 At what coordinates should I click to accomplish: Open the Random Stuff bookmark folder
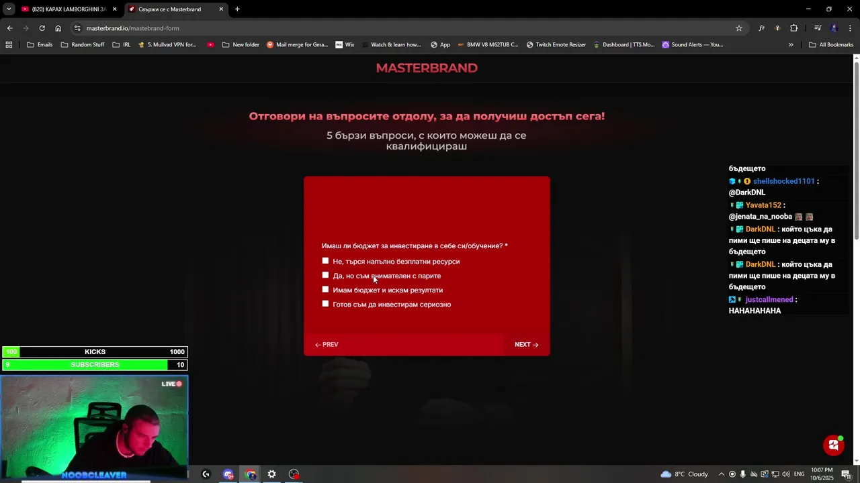click(82, 45)
